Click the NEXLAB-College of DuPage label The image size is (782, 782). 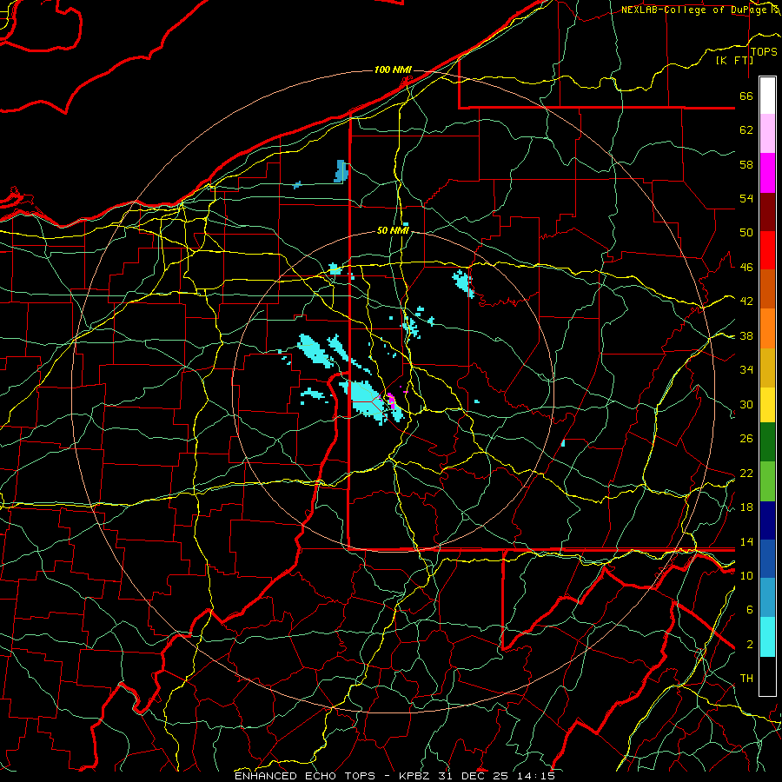coord(693,10)
